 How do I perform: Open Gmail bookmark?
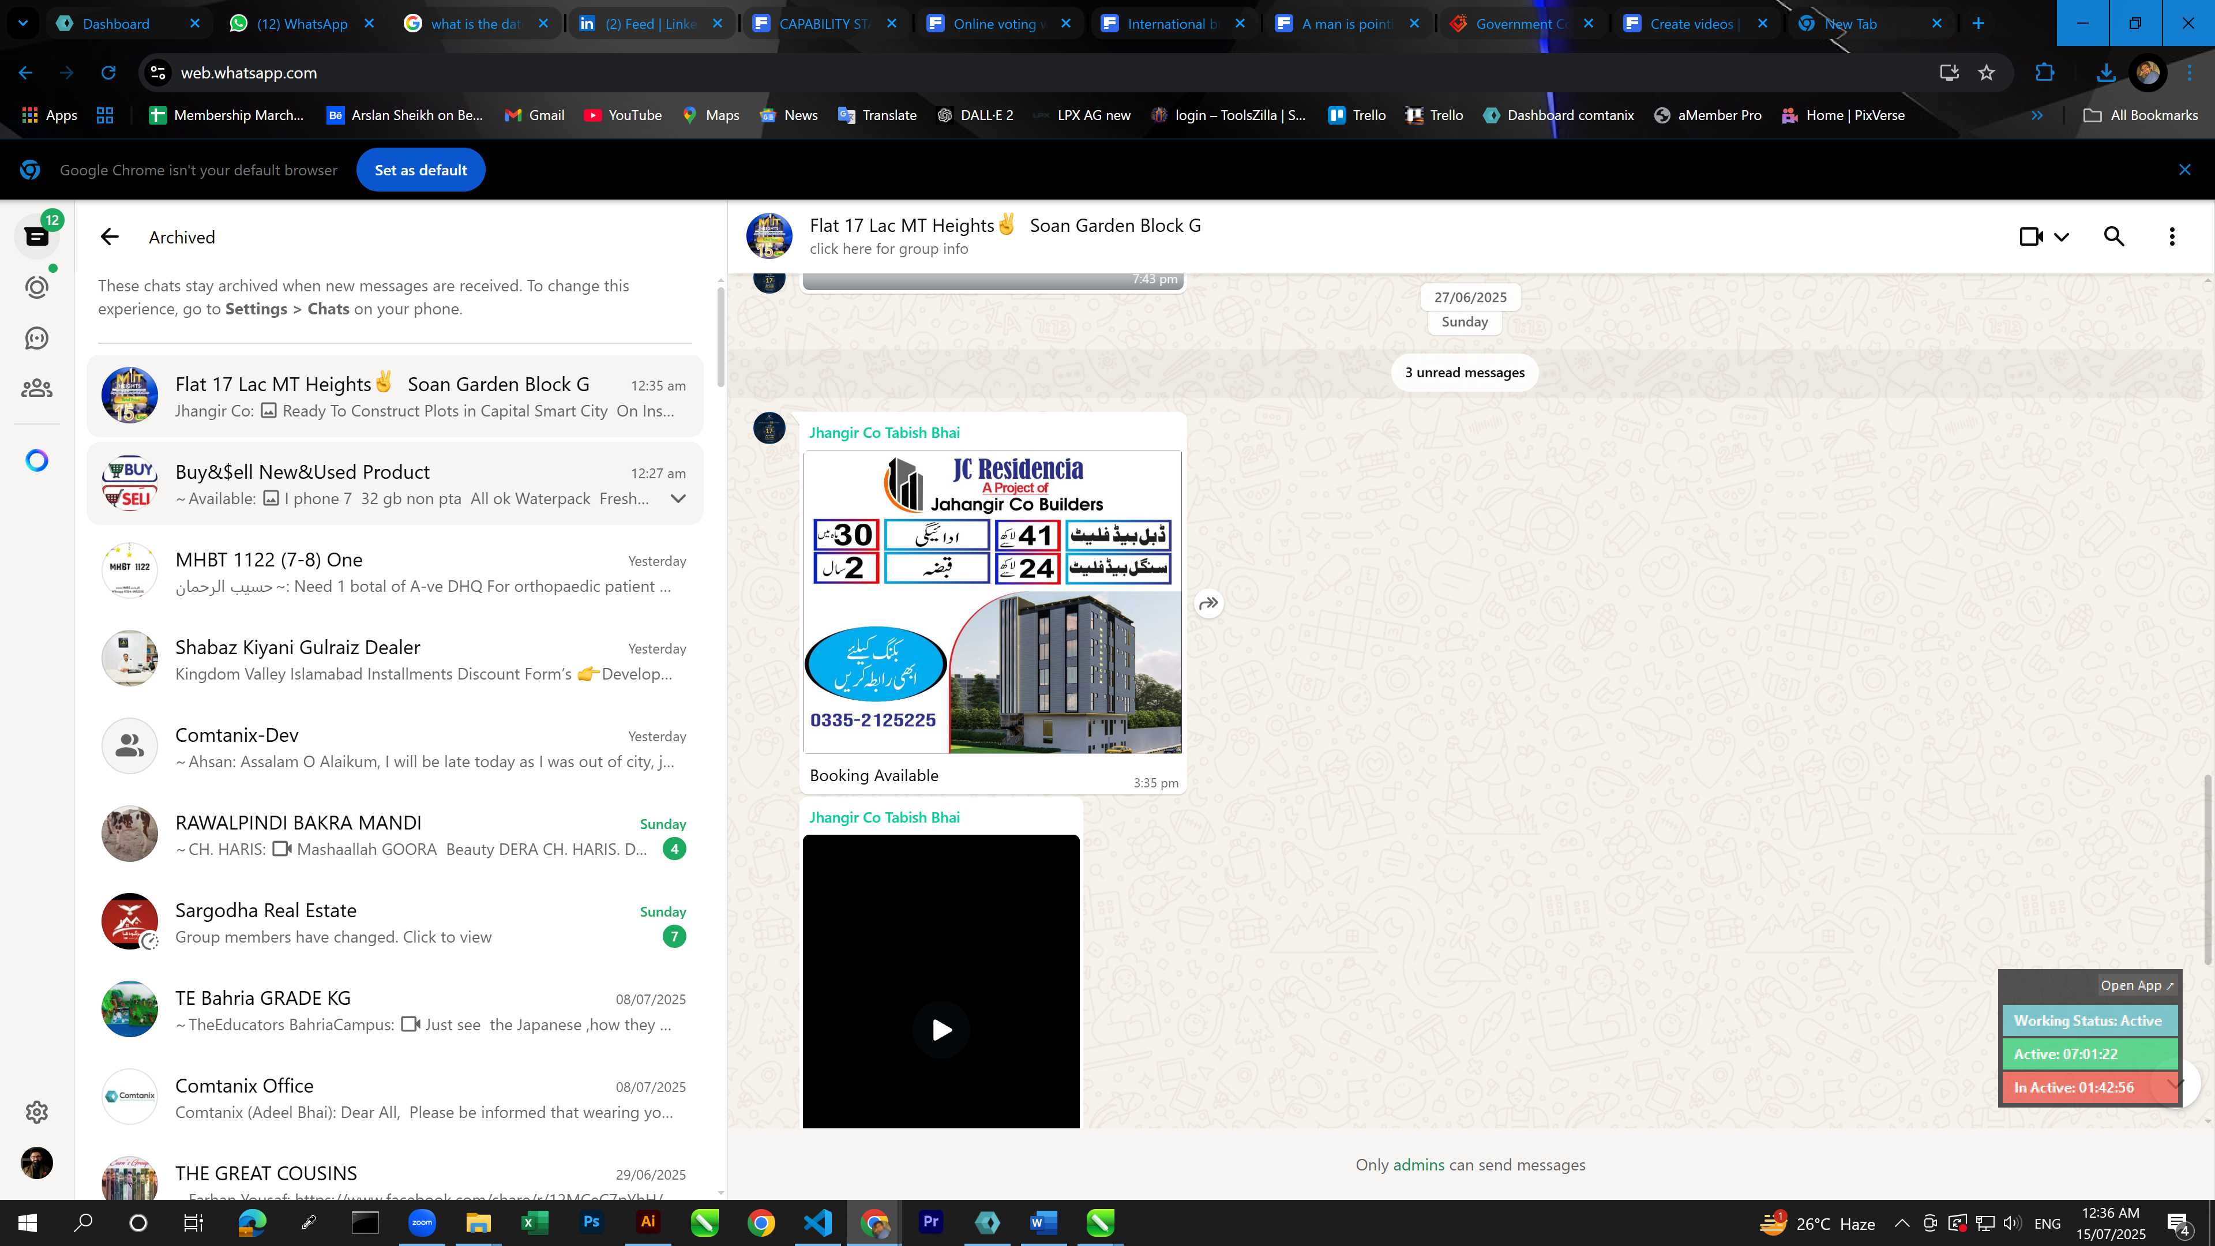click(x=534, y=115)
